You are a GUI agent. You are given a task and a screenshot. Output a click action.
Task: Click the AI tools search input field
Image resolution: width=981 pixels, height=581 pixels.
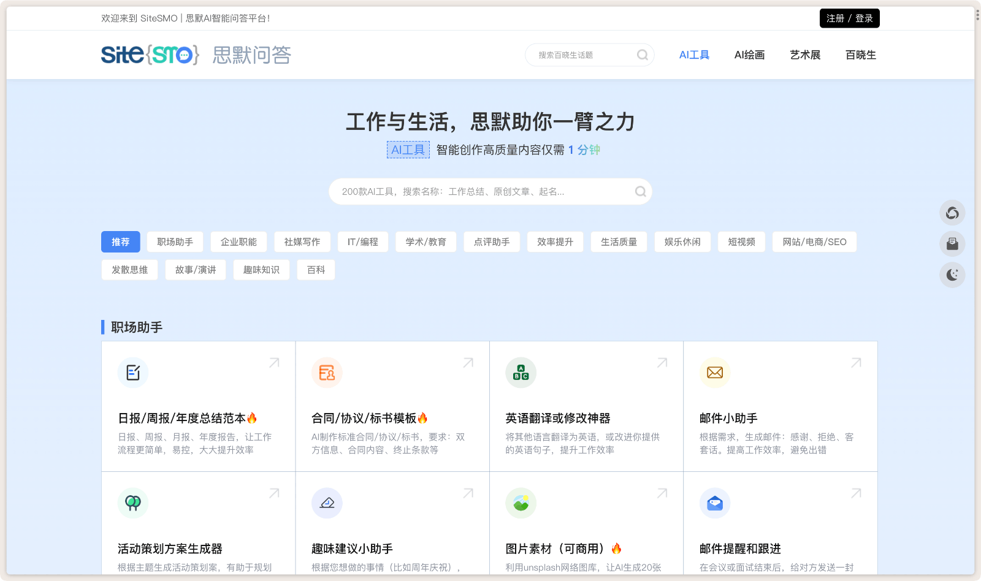pyautogui.click(x=490, y=191)
